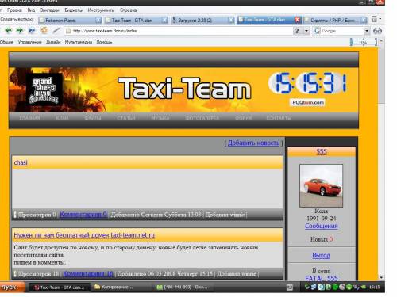Viewport: 397px width, 297px height.
Task: Close the Загрузки tab
Action: [x=231, y=20]
